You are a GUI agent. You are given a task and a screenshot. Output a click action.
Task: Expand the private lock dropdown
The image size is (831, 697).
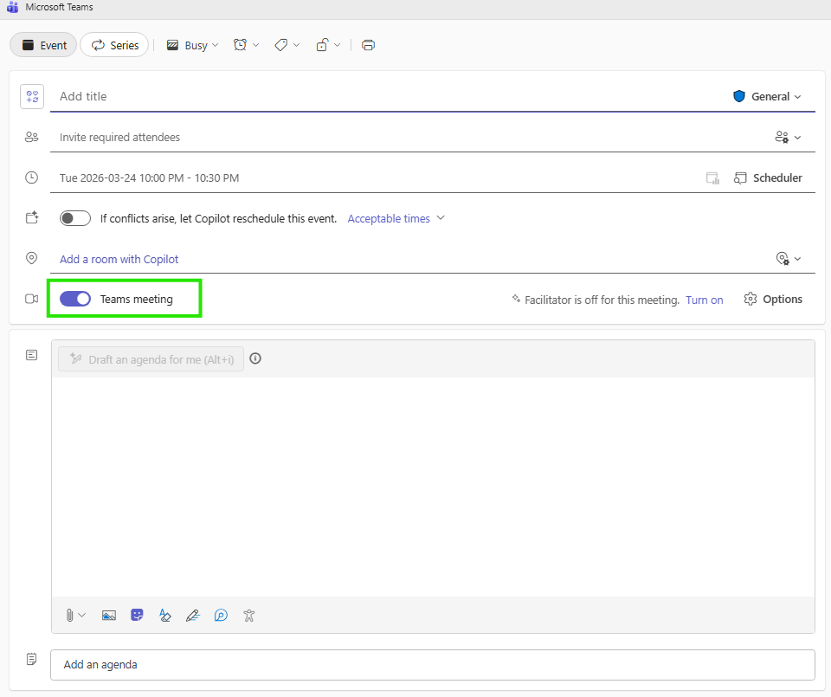point(328,45)
